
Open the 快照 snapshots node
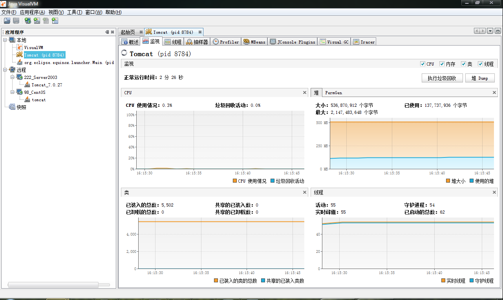pos(21,107)
